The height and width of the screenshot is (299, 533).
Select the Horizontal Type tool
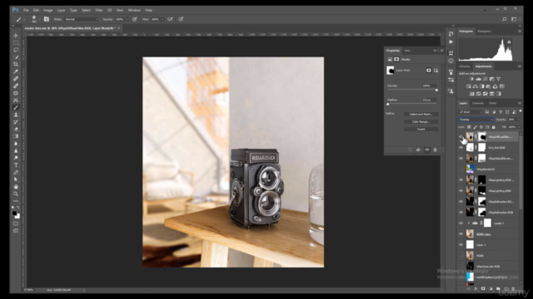[16, 165]
